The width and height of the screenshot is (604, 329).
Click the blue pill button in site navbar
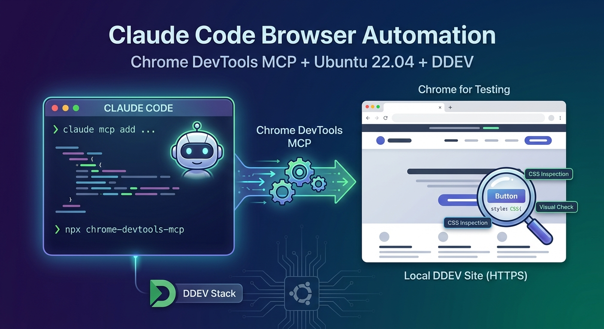point(538,140)
